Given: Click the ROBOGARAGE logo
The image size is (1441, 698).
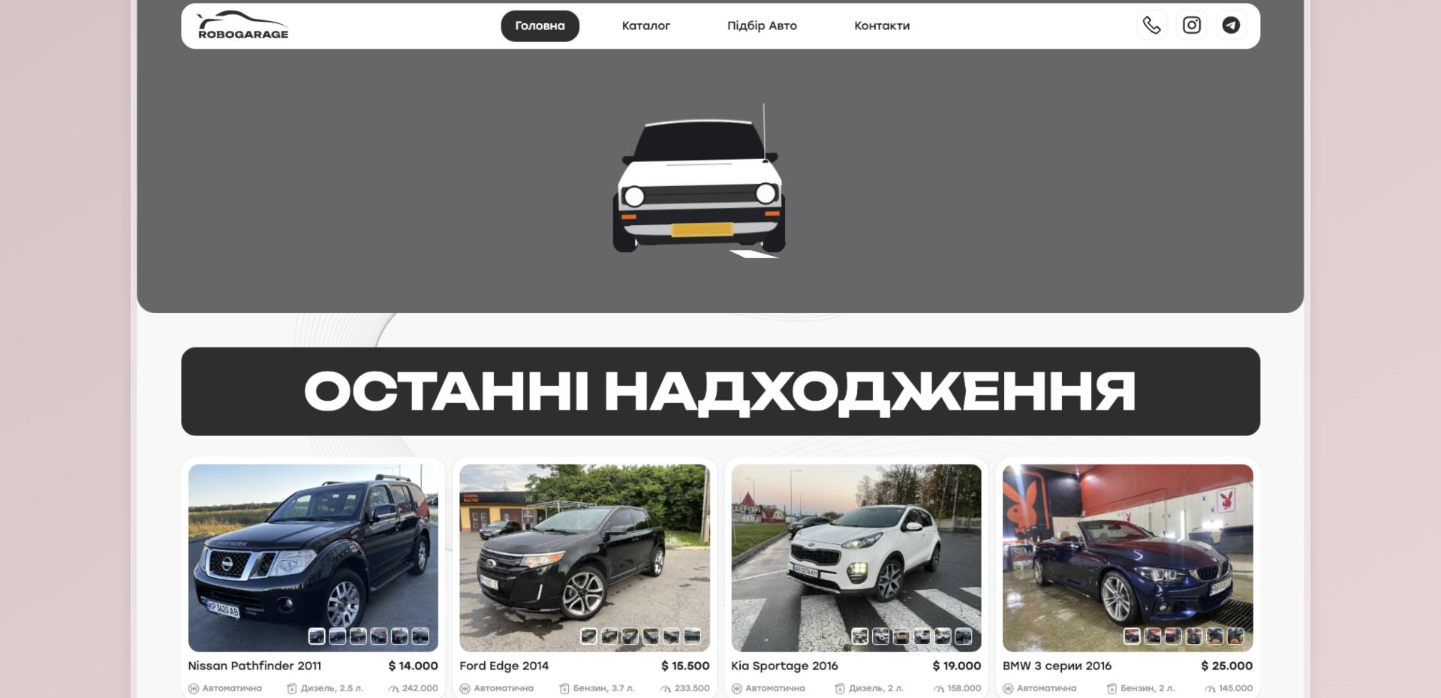Looking at the screenshot, I should point(242,26).
